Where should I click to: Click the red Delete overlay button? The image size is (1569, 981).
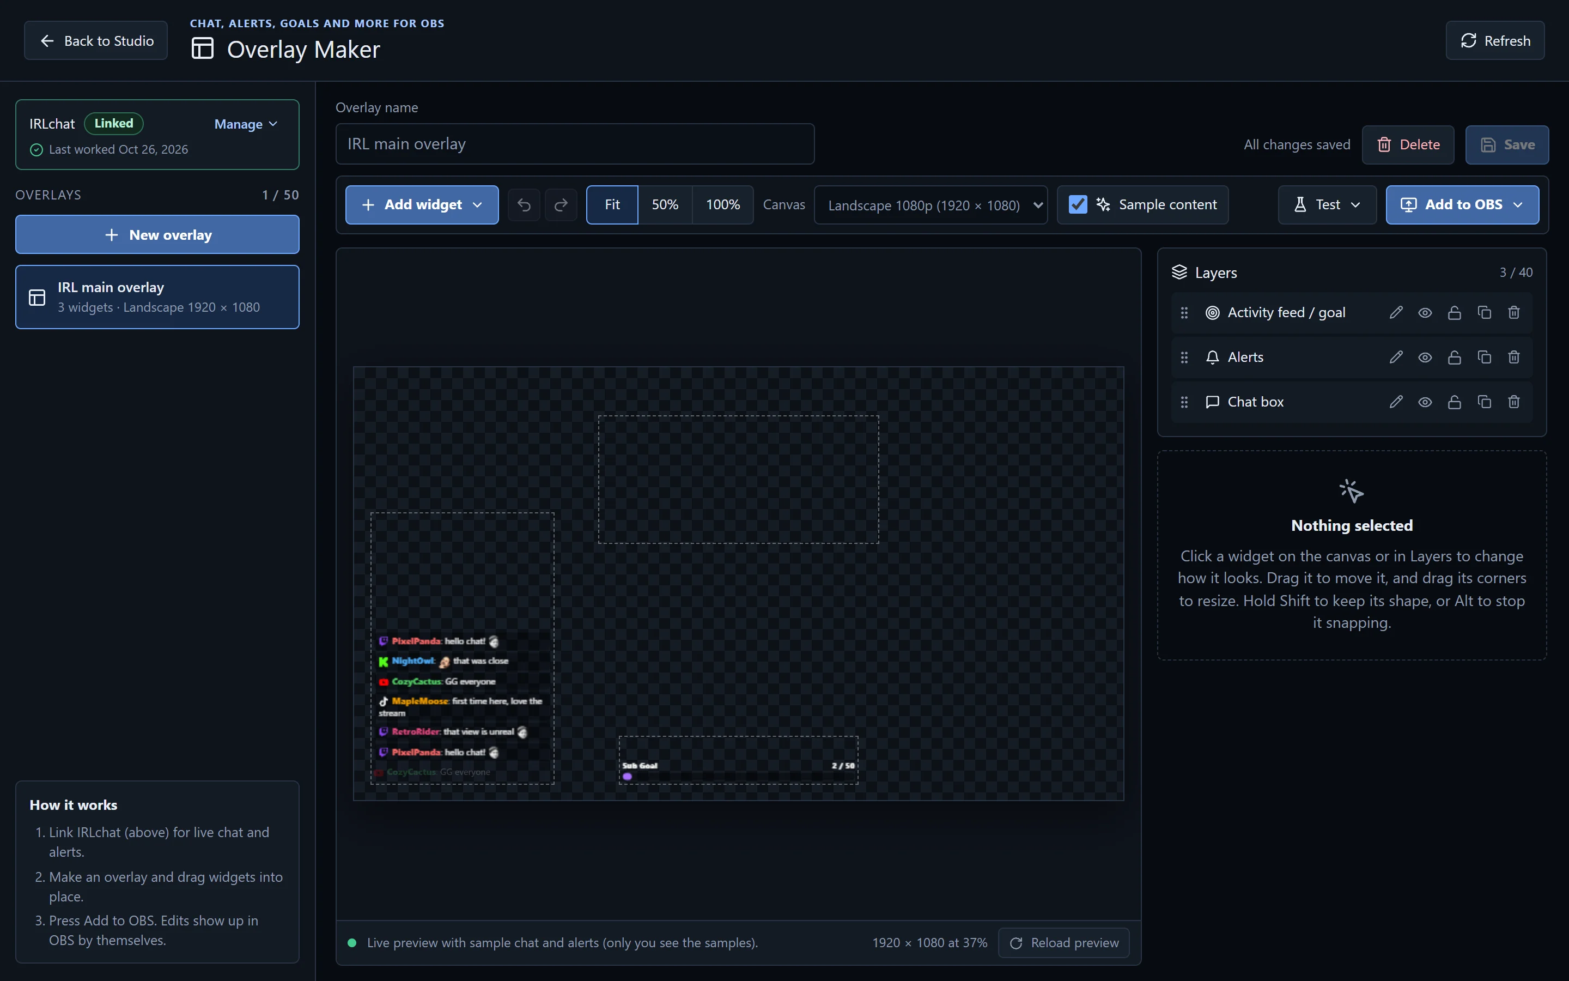1408,144
